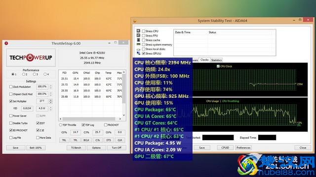This screenshot has width=316, height=177.
Task: Click the core table horizontal scrollbar thumb
Action: 89,119
